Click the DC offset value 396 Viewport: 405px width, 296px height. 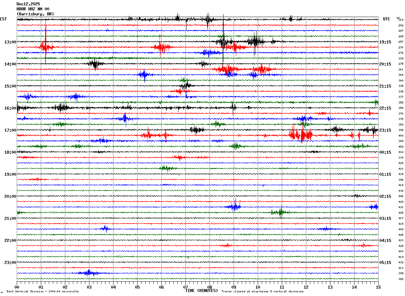coord(401,180)
